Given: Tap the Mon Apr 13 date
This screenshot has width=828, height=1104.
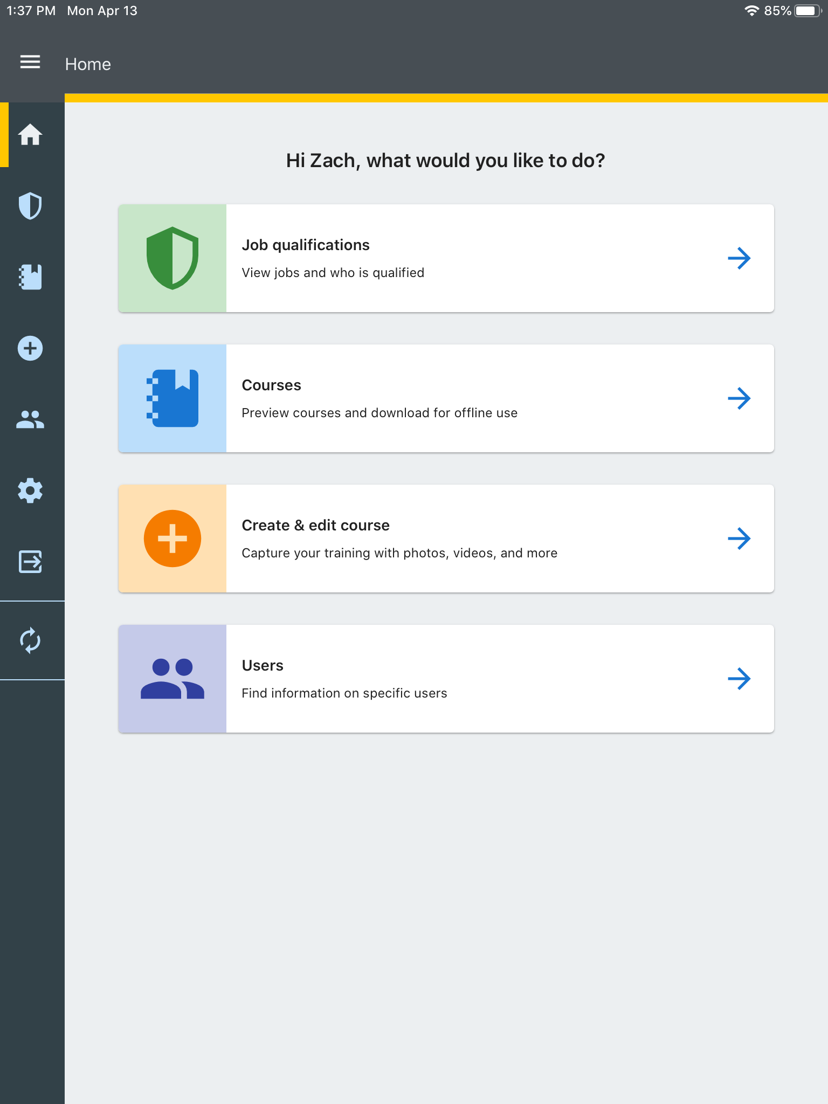Looking at the screenshot, I should coord(102,11).
